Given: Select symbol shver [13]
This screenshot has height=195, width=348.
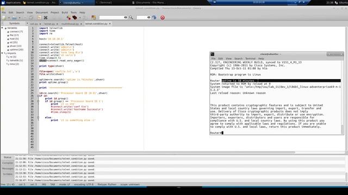Looking at the screenshot, I should pyautogui.click(x=15, y=46).
